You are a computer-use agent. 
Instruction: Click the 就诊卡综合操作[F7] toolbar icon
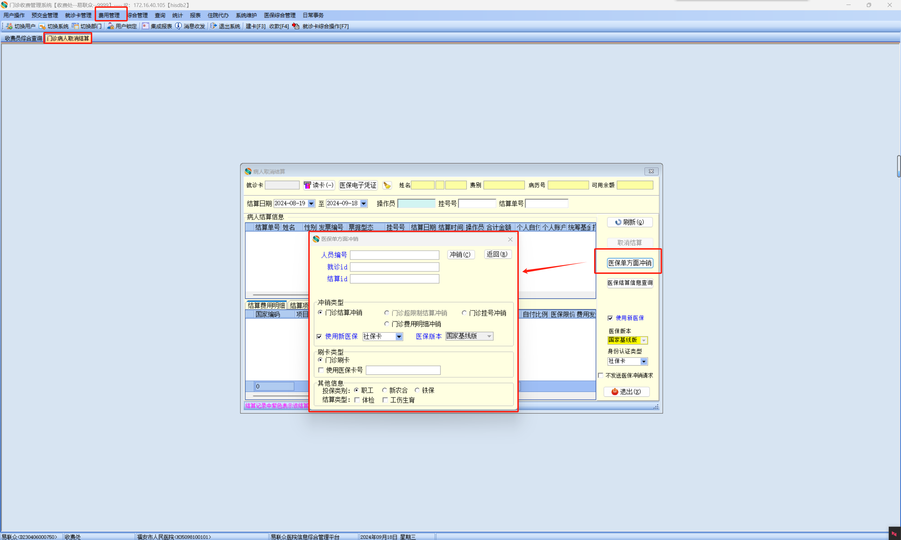(x=296, y=26)
